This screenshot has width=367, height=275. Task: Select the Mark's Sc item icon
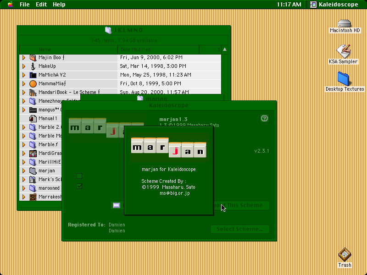pyautogui.click(x=33, y=179)
